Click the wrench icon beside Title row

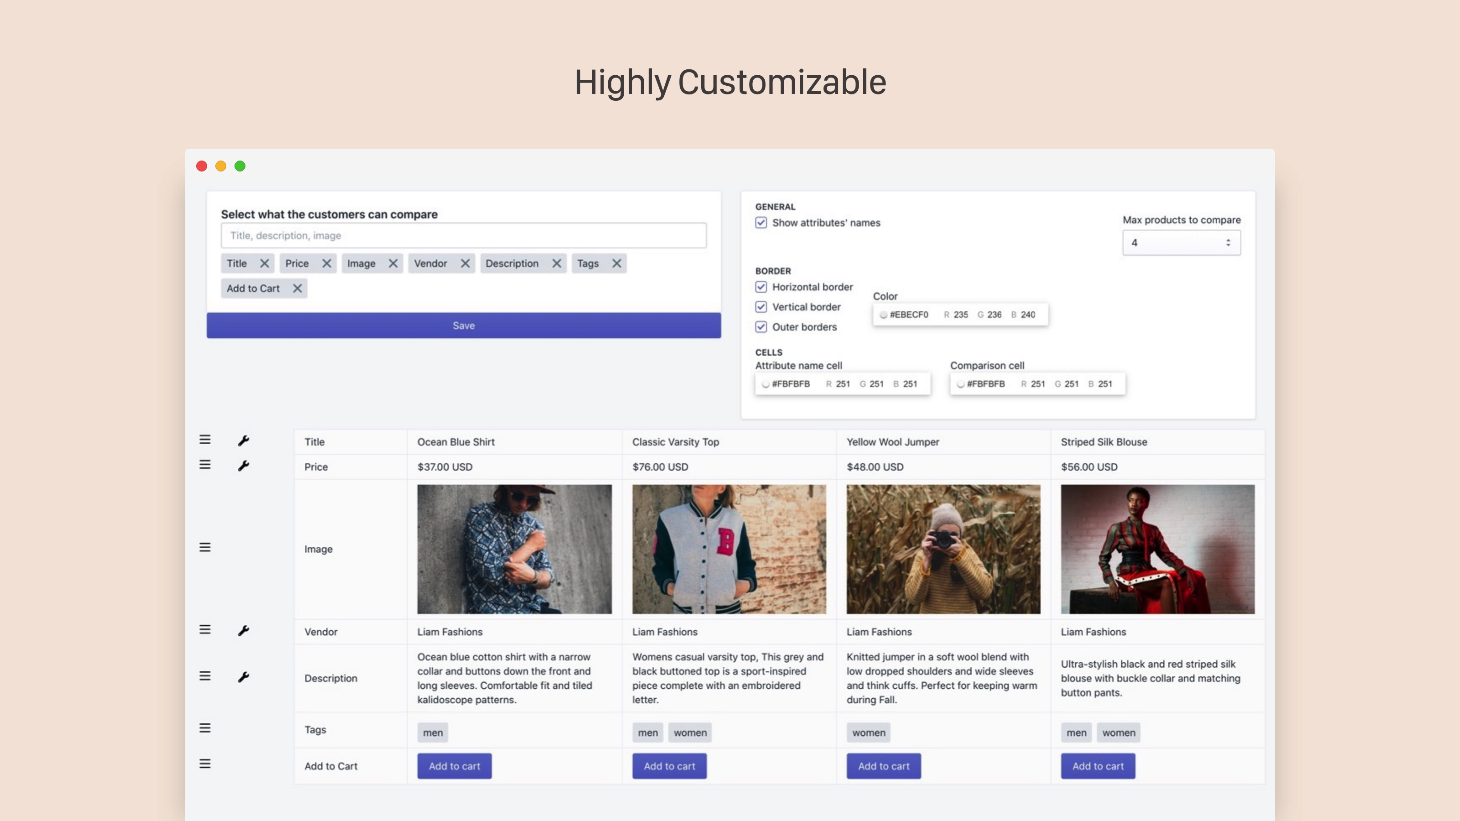click(x=243, y=440)
